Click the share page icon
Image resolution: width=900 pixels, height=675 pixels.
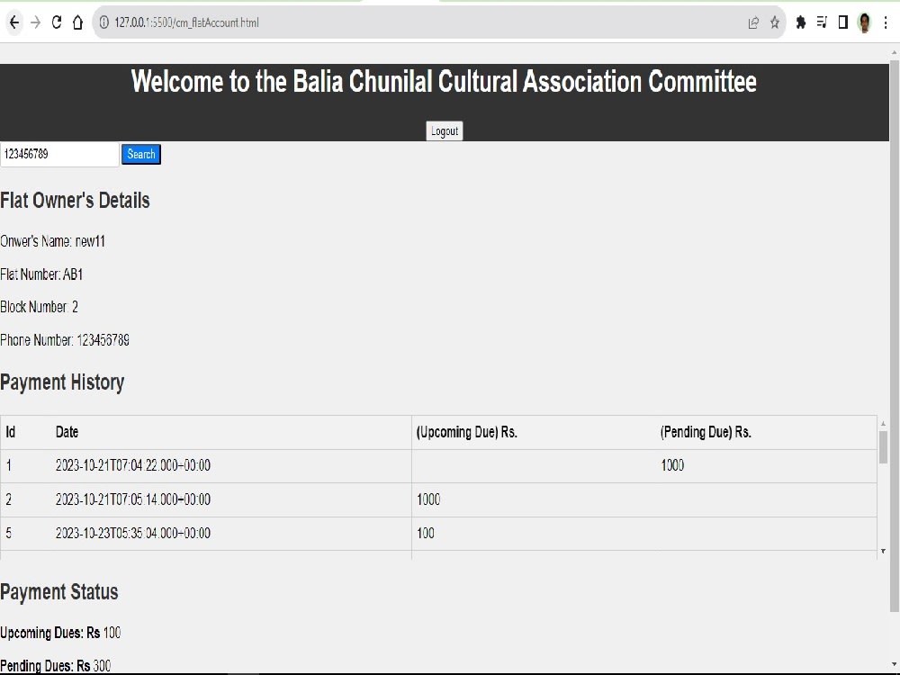pos(753,23)
